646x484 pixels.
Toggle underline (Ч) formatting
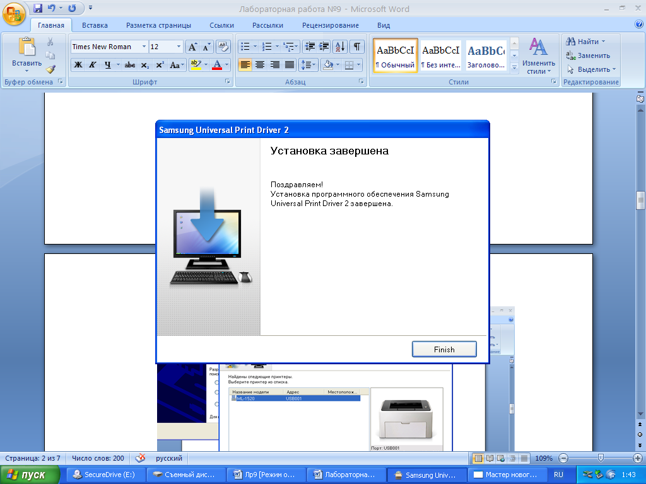pyautogui.click(x=107, y=65)
